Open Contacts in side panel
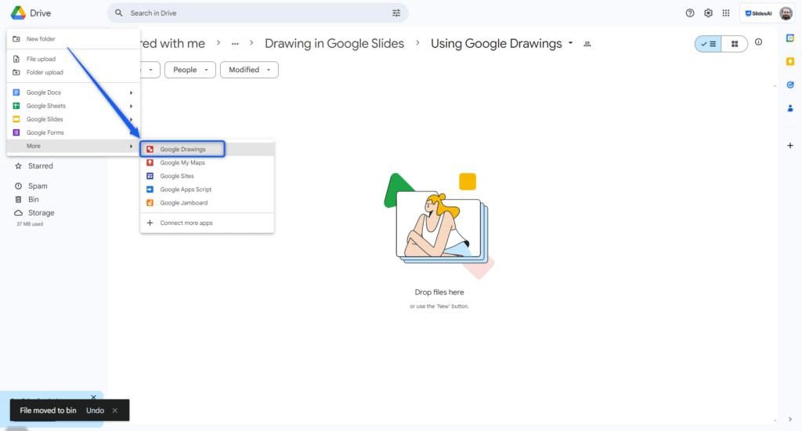The width and height of the screenshot is (802, 431). pyautogui.click(x=790, y=108)
